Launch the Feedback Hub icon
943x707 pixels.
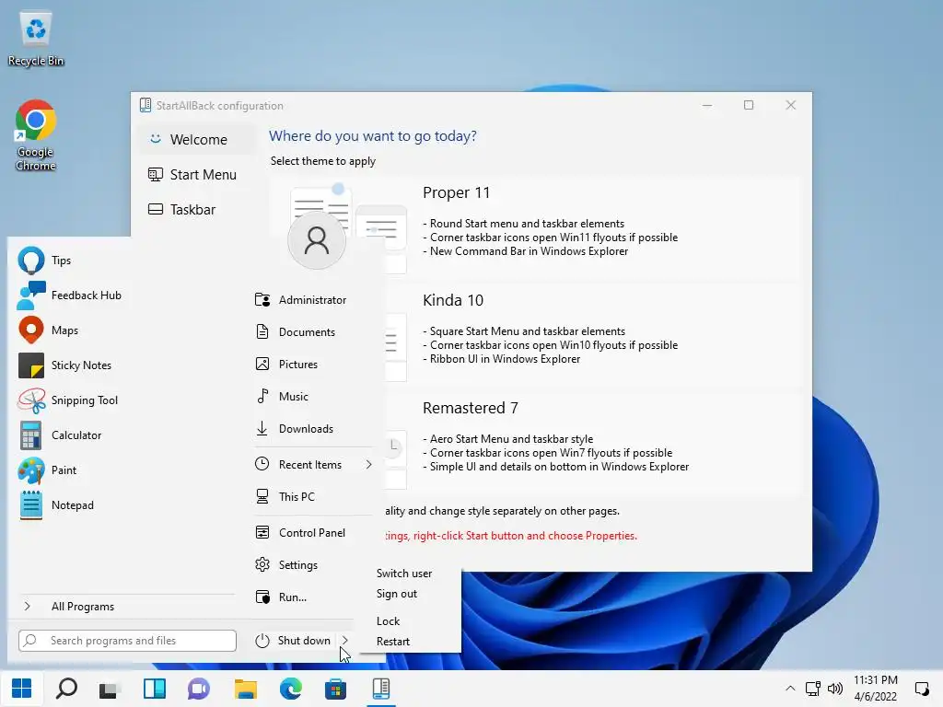point(30,296)
